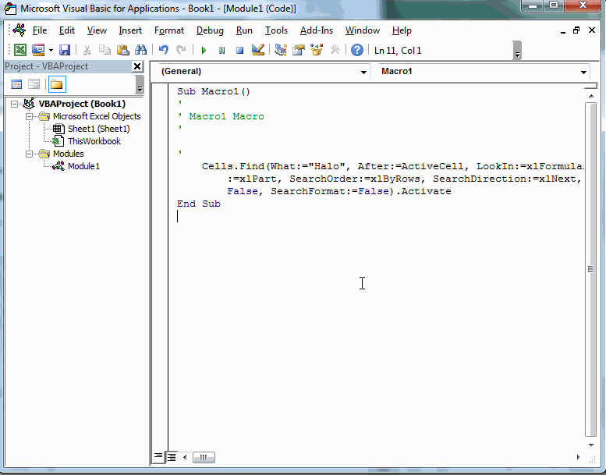Screen dimensions: 606x475
Task: Collapse the VBAProject (Book1) node
Action: [x=14, y=104]
